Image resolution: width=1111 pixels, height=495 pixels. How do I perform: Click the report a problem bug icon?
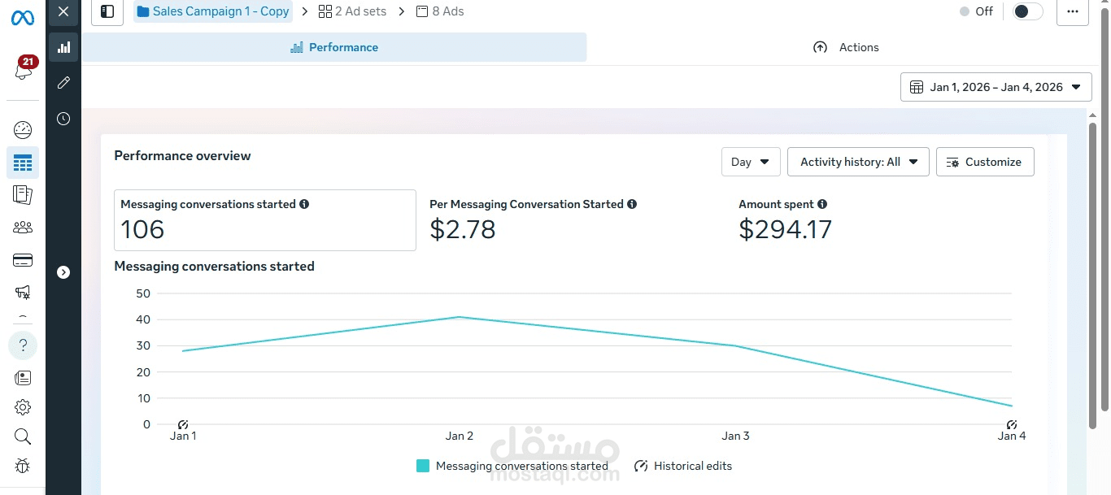click(x=23, y=466)
